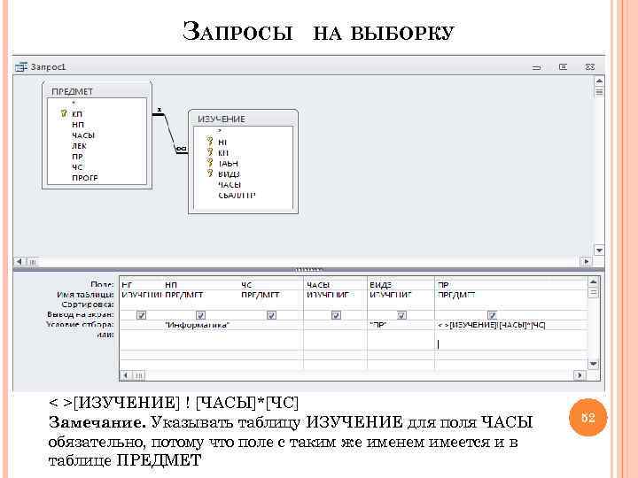Click Сортировка row label
Screen dimensions: 638x478
coord(88,305)
